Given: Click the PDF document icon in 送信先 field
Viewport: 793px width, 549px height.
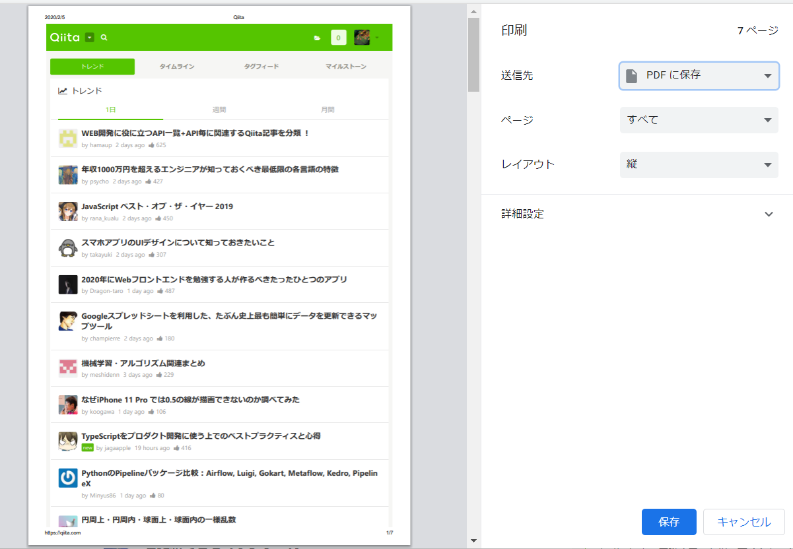Looking at the screenshot, I should [632, 76].
